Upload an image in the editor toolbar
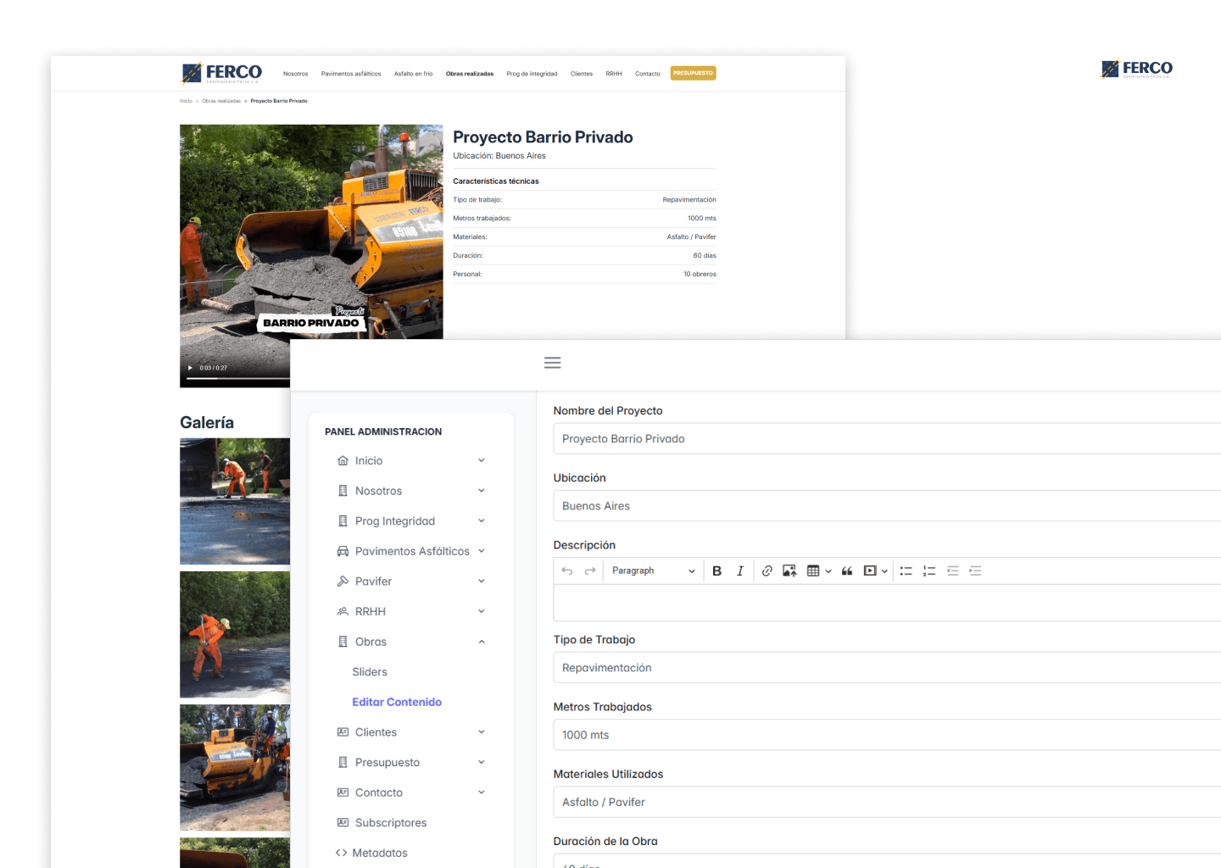The height and width of the screenshot is (868, 1221). (789, 571)
